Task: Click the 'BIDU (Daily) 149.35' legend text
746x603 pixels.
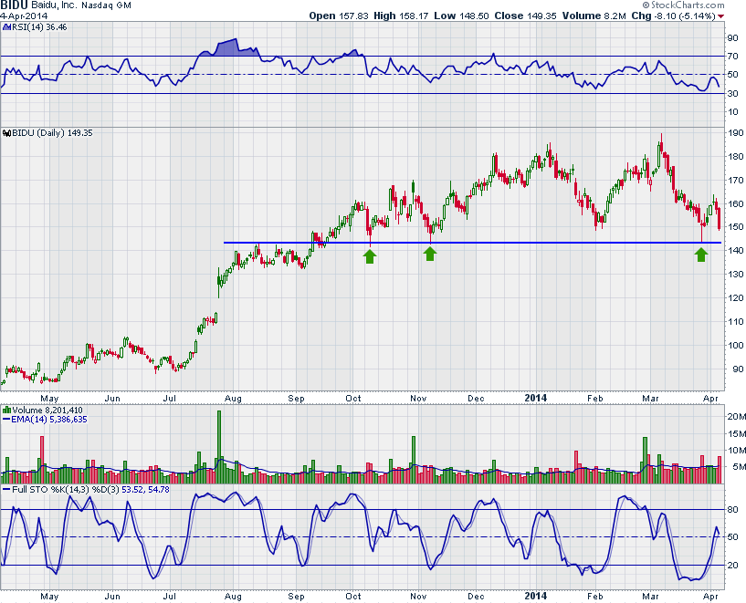Action: 52,133
